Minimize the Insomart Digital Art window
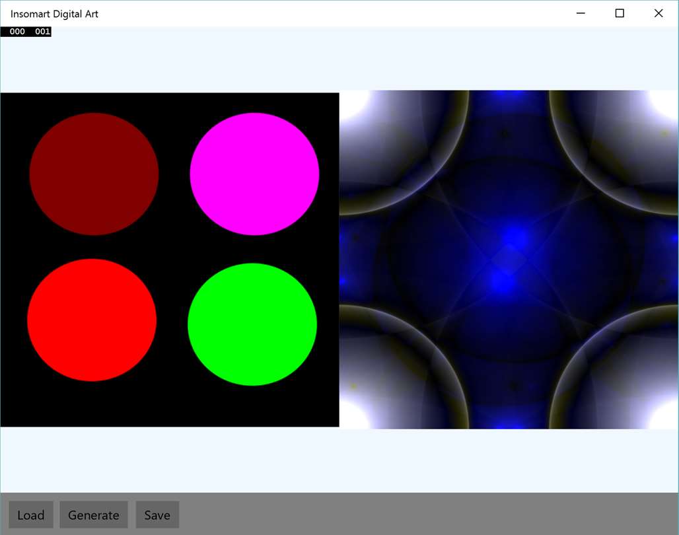This screenshot has width=679, height=535. [581, 13]
